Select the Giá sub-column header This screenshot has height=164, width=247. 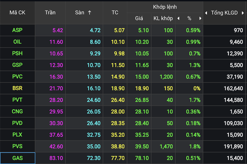click(139, 18)
